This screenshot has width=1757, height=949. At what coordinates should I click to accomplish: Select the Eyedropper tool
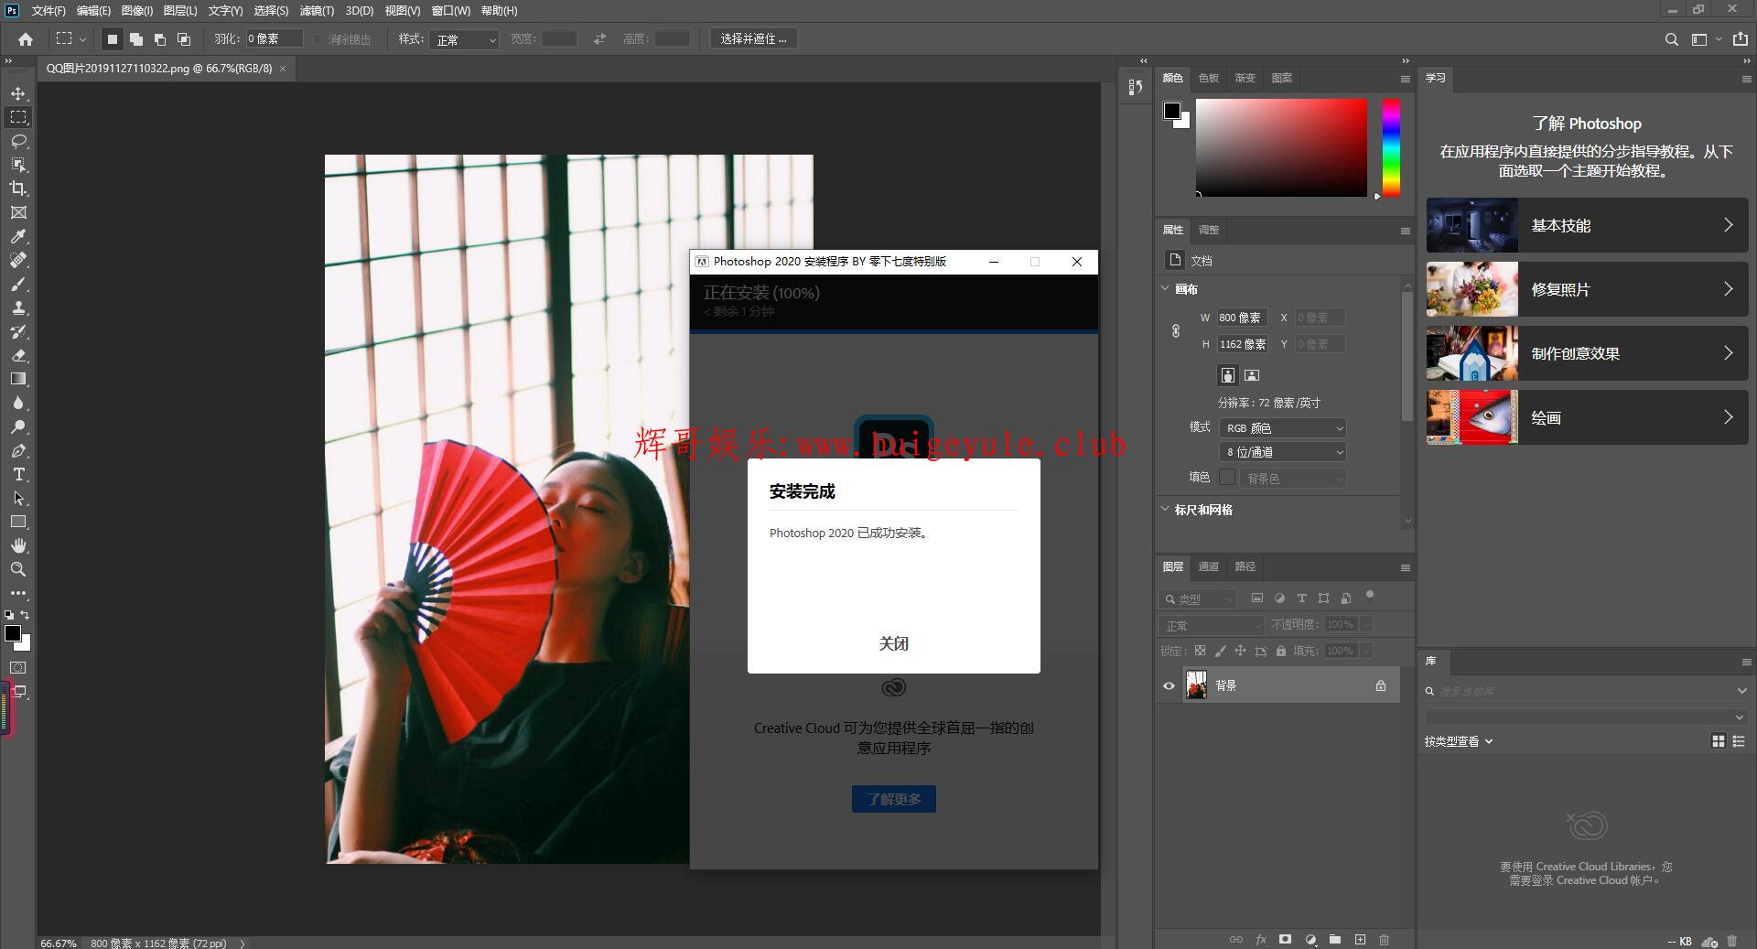tap(18, 236)
